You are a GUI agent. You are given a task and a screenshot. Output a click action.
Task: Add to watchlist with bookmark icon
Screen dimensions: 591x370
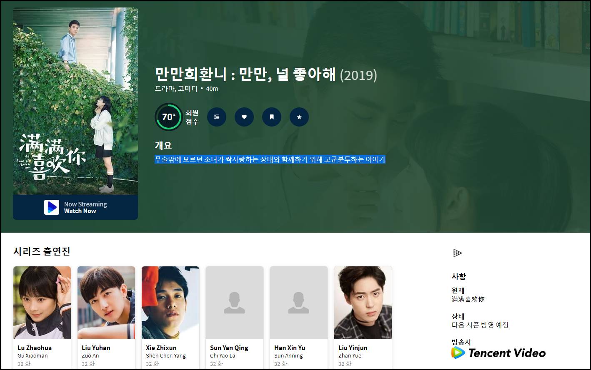(x=272, y=117)
